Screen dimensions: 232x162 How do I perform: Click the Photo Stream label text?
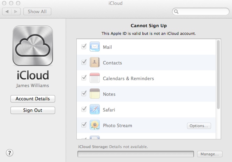[118, 125]
